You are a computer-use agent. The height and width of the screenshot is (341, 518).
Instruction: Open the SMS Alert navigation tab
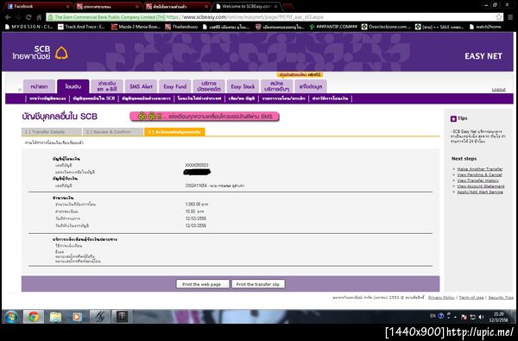[141, 86]
